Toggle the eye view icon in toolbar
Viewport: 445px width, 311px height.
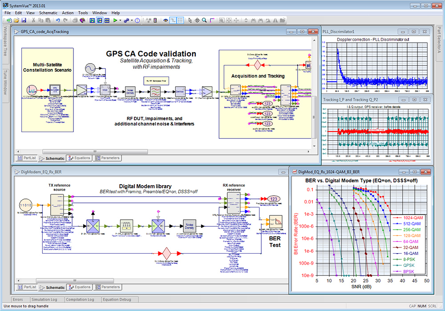coord(166,20)
